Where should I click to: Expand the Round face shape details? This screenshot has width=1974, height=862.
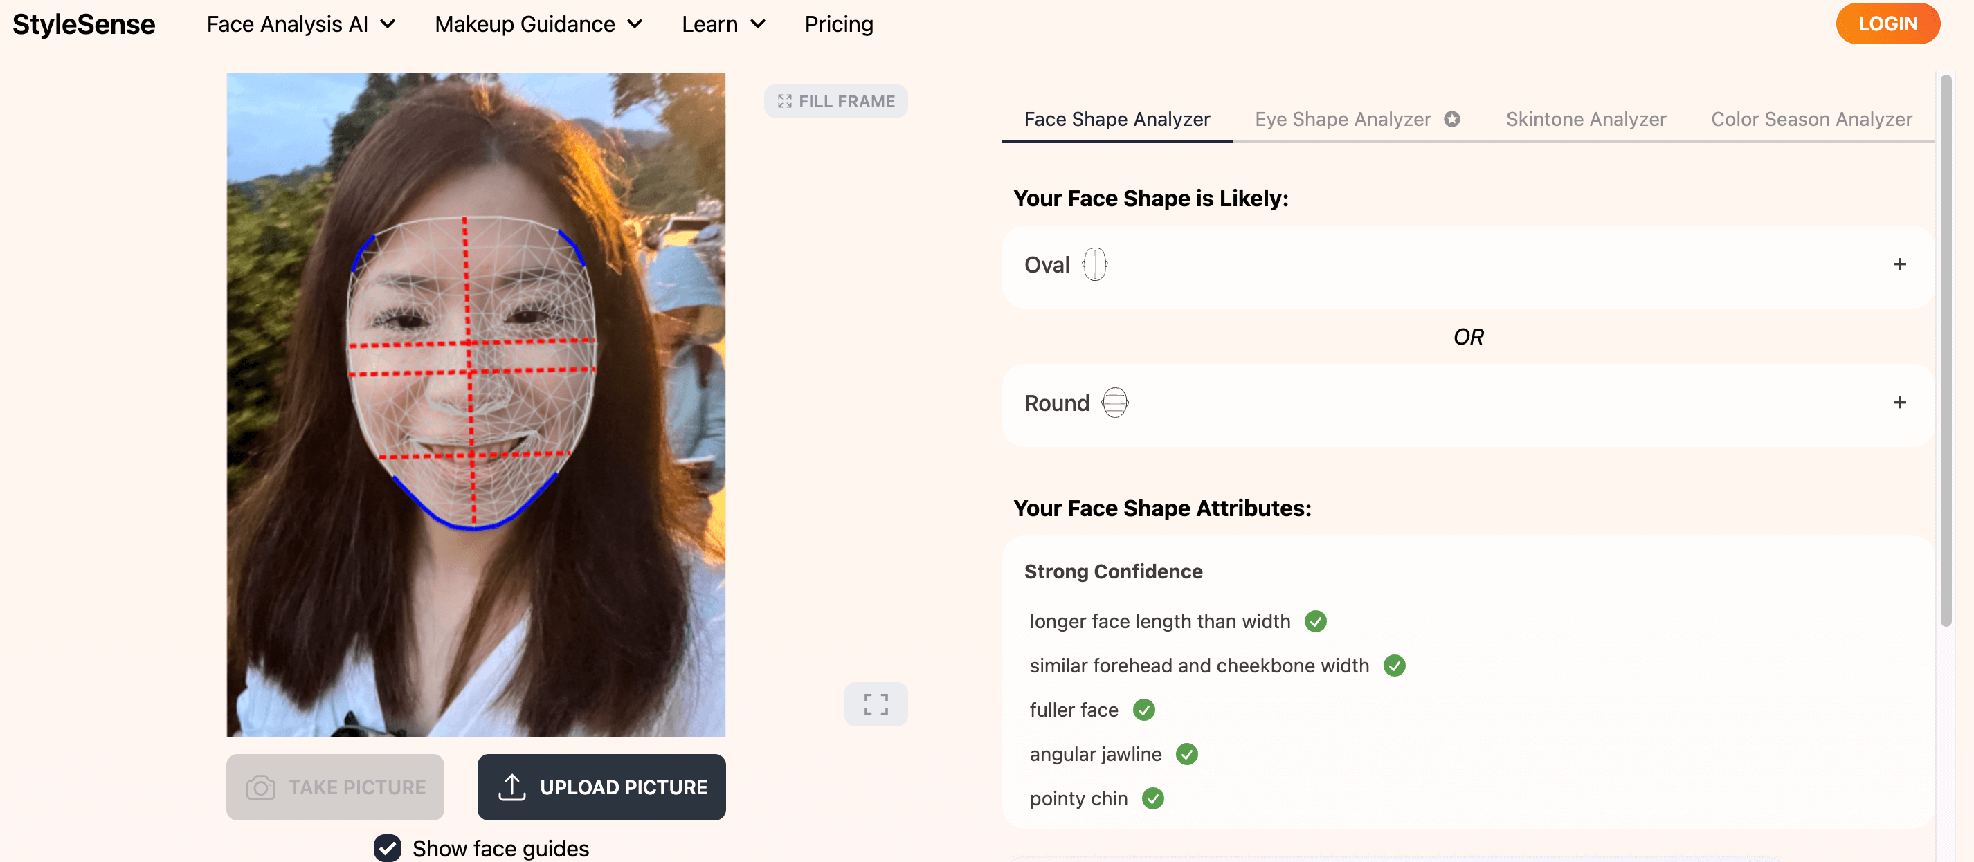[1899, 402]
